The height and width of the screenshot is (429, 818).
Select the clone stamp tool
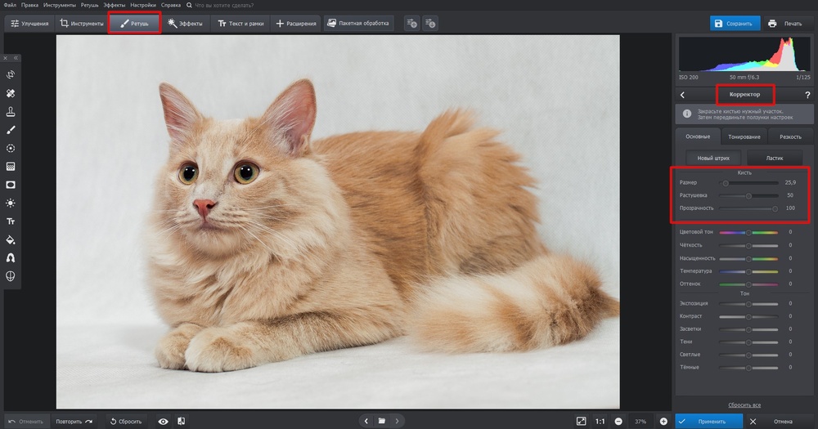(x=11, y=112)
